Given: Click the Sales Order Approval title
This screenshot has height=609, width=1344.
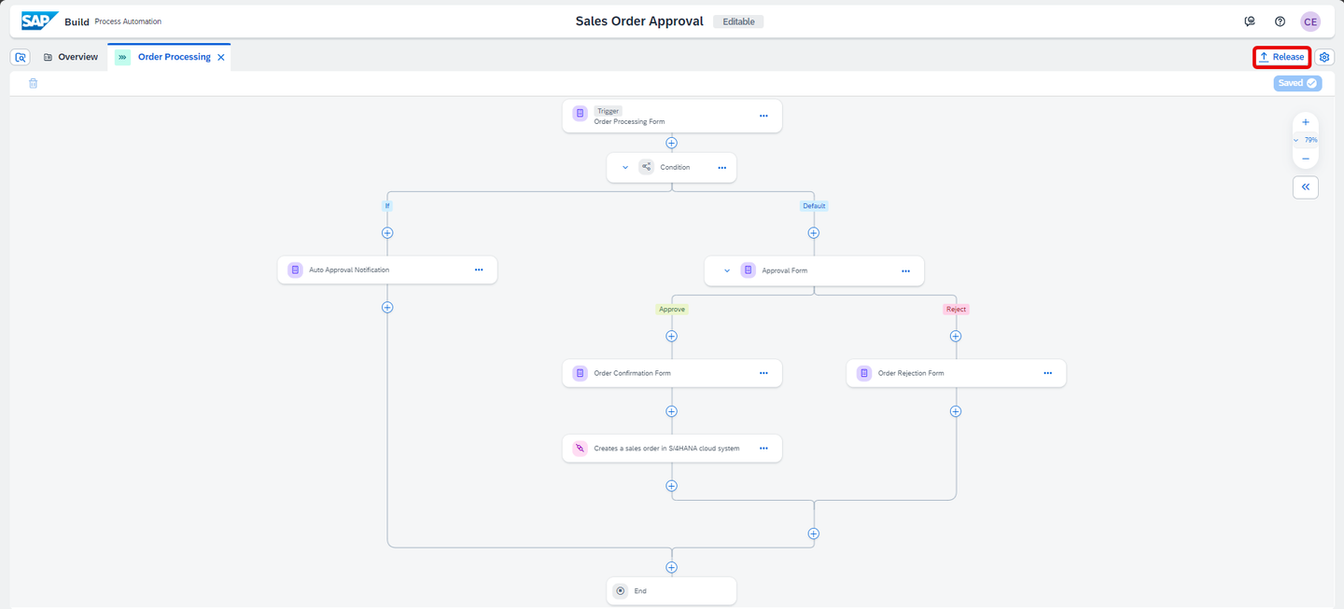Looking at the screenshot, I should click(x=639, y=21).
